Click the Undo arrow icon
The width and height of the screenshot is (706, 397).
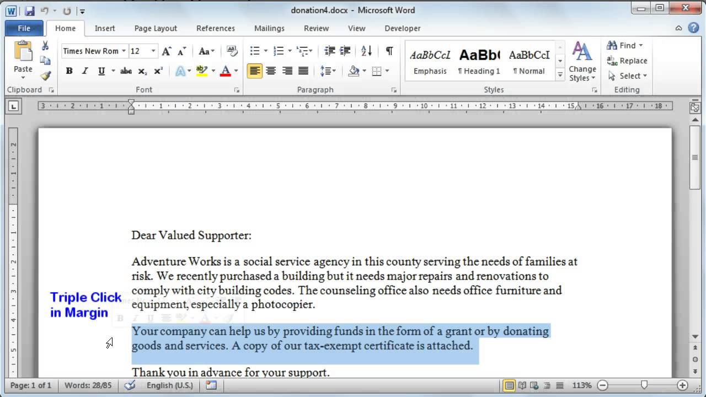45,10
